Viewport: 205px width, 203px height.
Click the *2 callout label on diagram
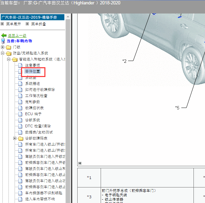click(124, 61)
